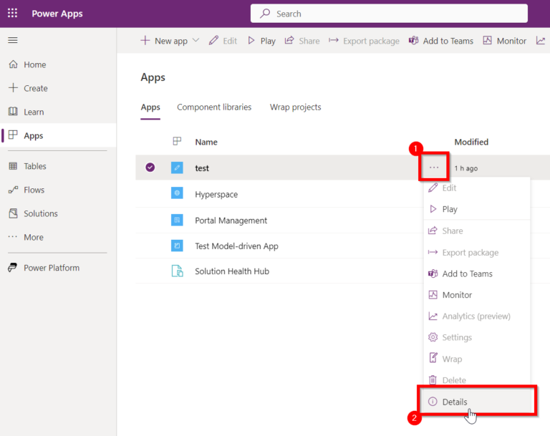This screenshot has height=436, width=550.
Task: Sort by the Name column header
Action: point(206,142)
